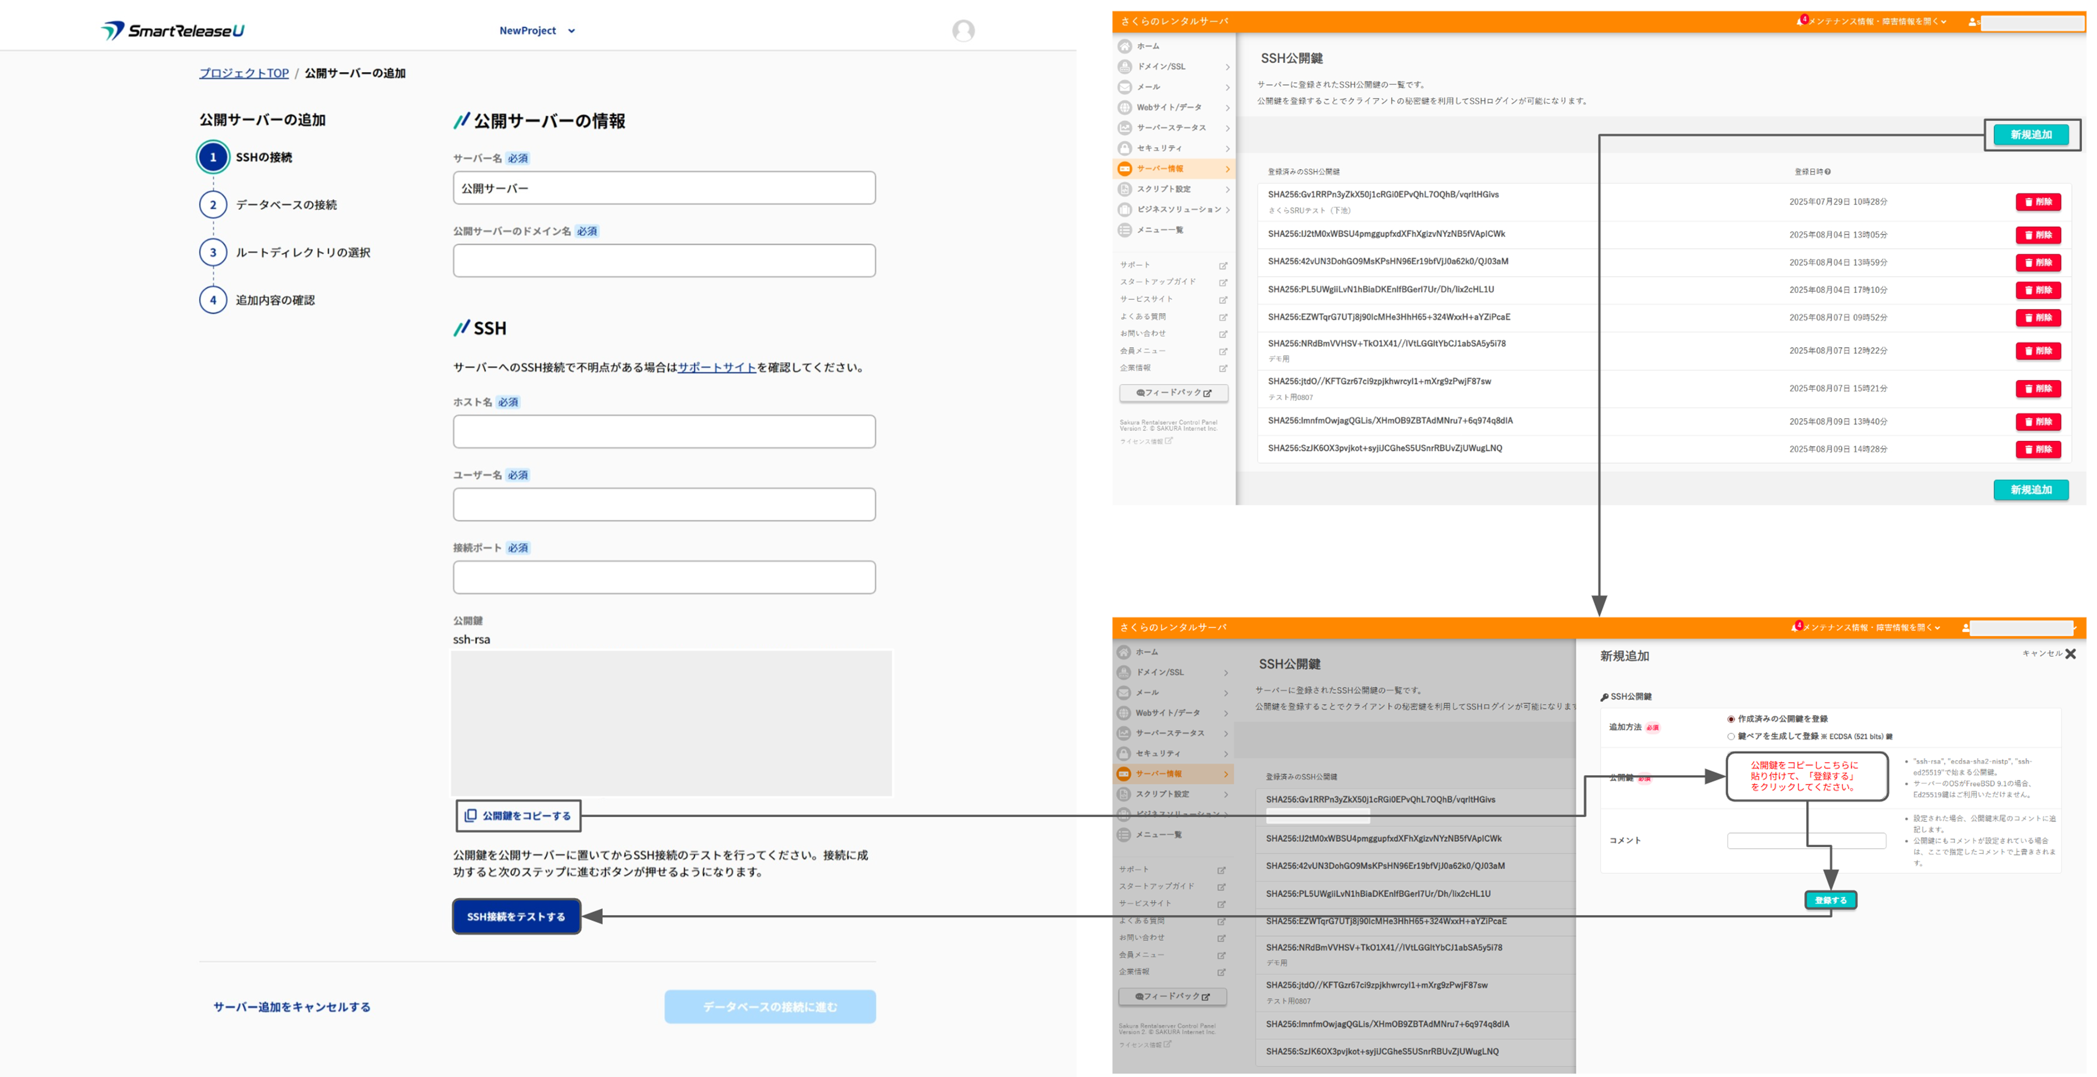Click step 2 circle データベースの接続

click(213, 204)
